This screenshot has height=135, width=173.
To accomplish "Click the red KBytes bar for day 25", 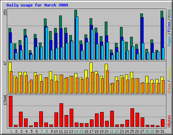I will (132, 118).
